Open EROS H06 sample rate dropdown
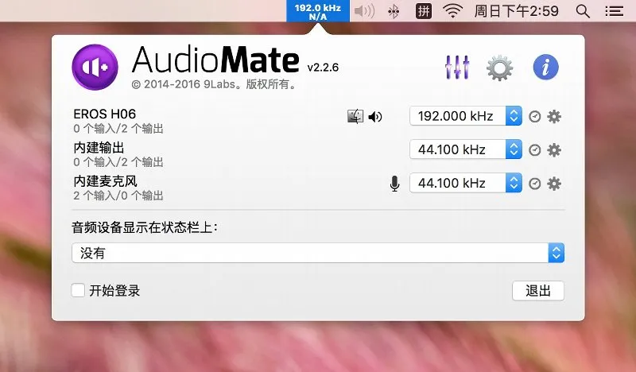This screenshot has width=636, height=372. point(466,116)
